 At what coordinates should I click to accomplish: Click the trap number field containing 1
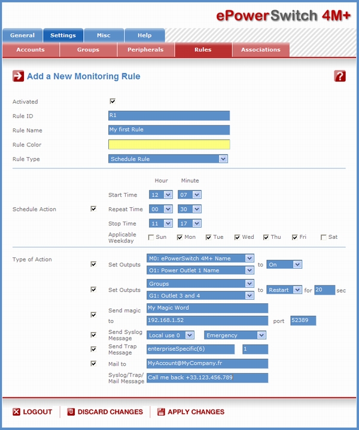tap(255, 349)
